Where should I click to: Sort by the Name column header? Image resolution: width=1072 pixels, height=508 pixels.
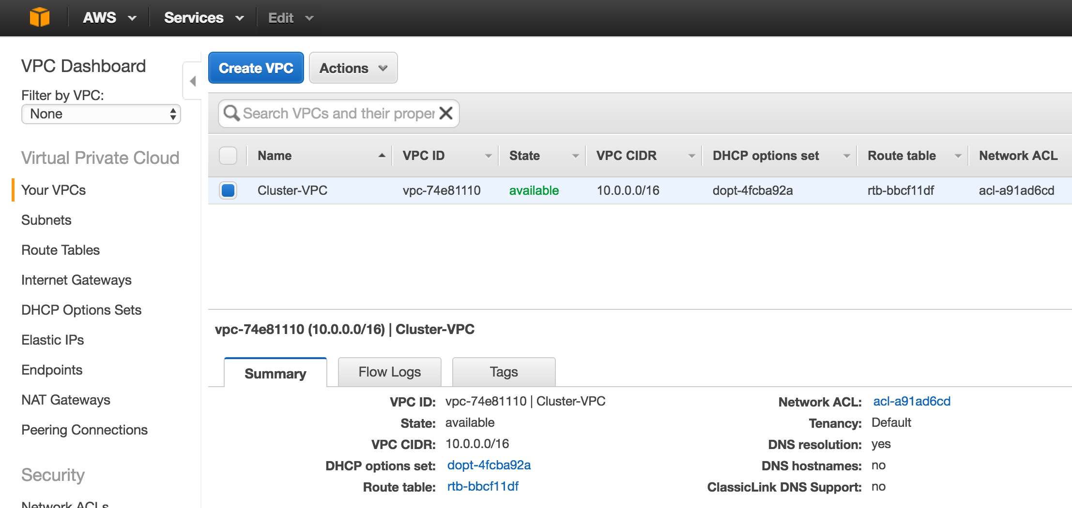pyautogui.click(x=320, y=156)
